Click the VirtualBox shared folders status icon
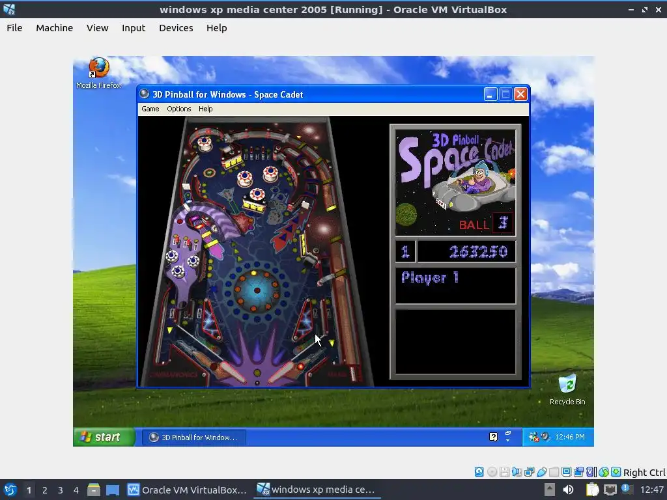This screenshot has height=500, width=667. pos(554,472)
